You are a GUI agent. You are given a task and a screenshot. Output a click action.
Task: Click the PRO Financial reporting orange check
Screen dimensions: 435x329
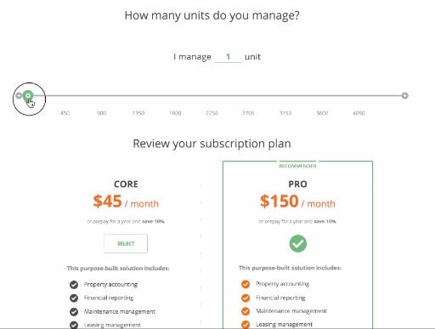[246, 298]
